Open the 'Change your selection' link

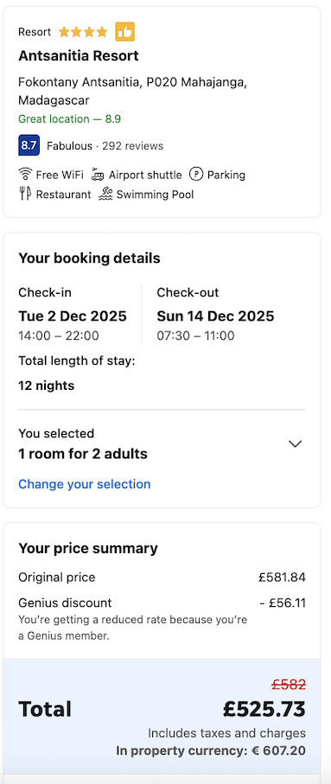coord(85,484)
